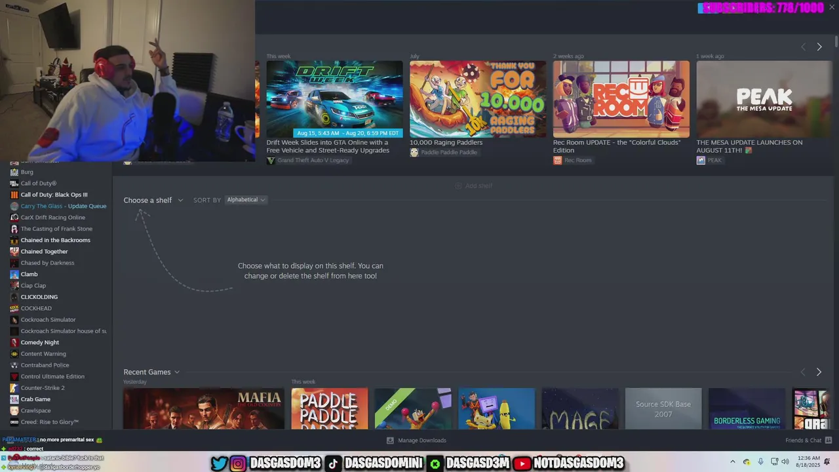This screenshot has width=839, height=472.
Task: Open Source SDK Base 2007 tile
Action: click(x=663, y=408)
